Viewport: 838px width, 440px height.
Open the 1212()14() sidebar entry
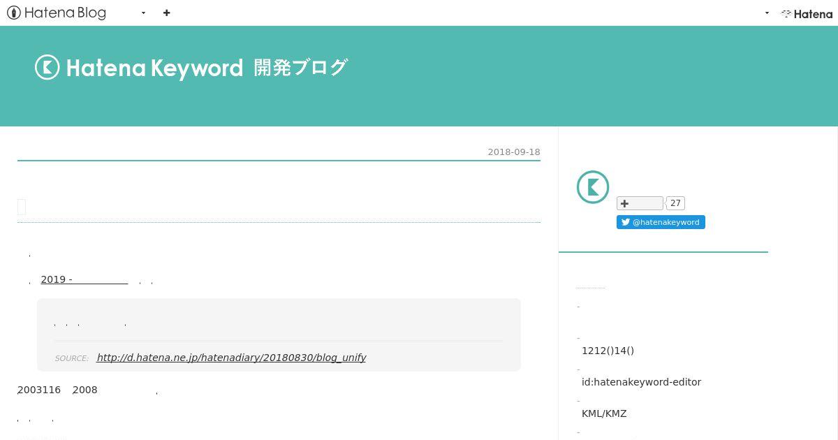click(x=608, y=351)
